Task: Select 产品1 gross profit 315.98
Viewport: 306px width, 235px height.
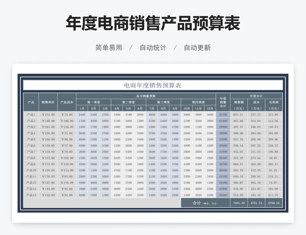Action: click(x=274, y=115)
